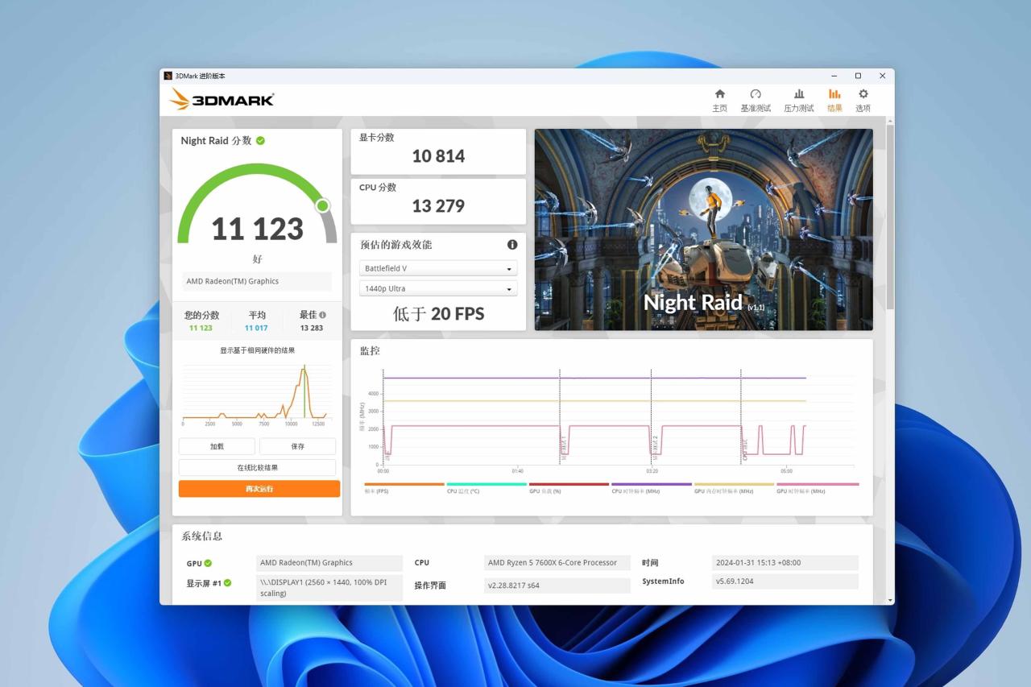1031x687 pixels.
Task: Click the GPU value AMD Radeon(TM) Graphics in 系统信息
Action: click(329, 563)
